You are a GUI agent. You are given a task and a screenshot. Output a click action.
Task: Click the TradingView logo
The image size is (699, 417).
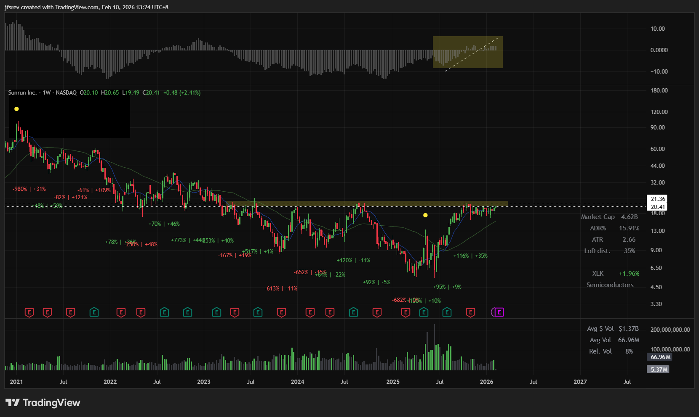[43, 403]
